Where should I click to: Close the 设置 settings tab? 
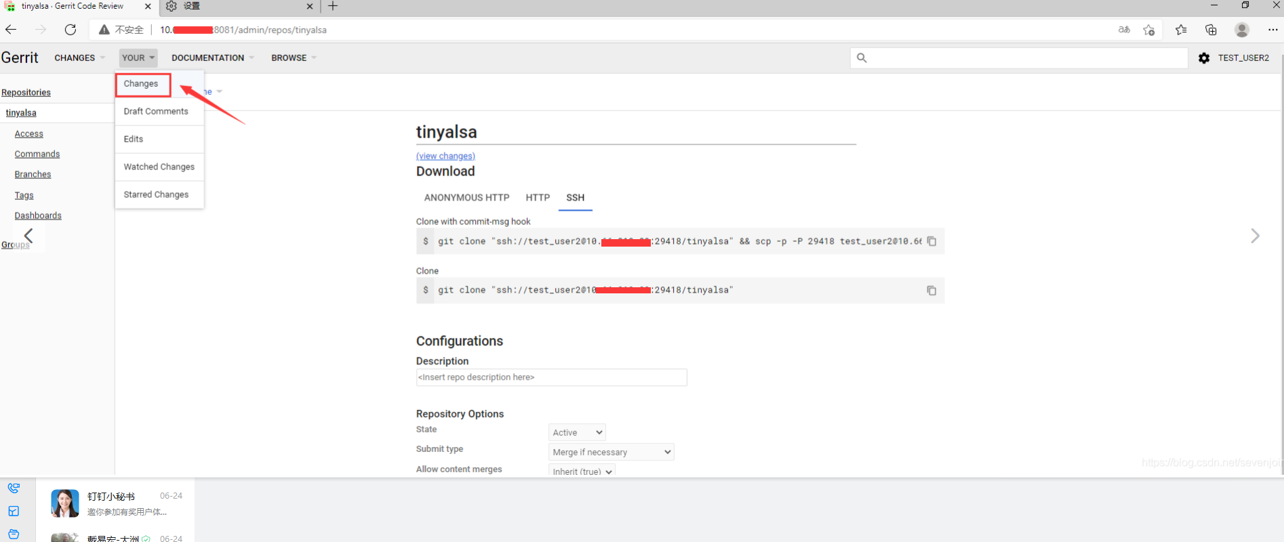coord(310,6)
